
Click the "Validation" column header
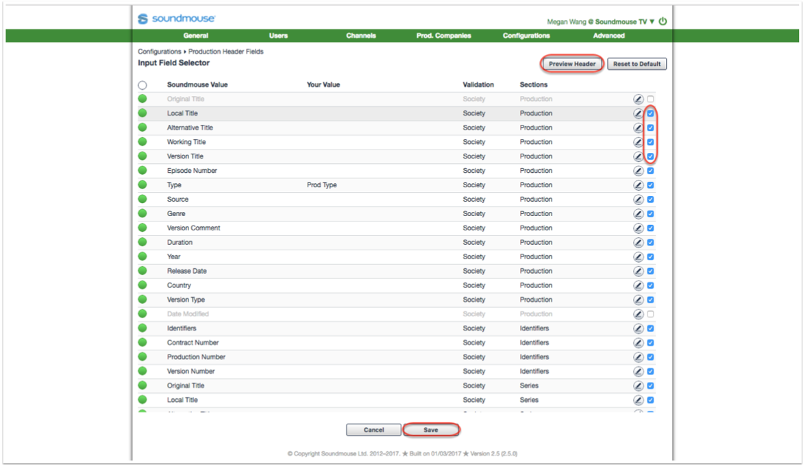tap(478, 84)
